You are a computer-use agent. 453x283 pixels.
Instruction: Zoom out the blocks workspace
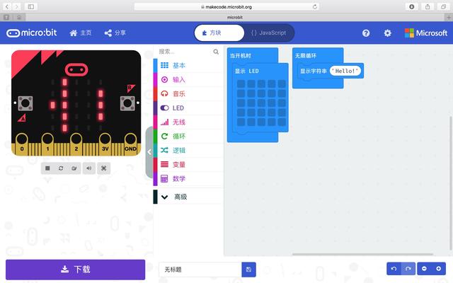pyautogui.click(x=424, y=269)
